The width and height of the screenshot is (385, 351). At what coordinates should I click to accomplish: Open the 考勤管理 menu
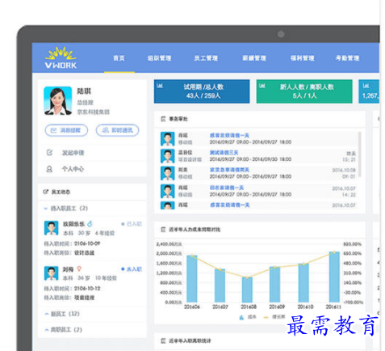click(x=347, y=58)
